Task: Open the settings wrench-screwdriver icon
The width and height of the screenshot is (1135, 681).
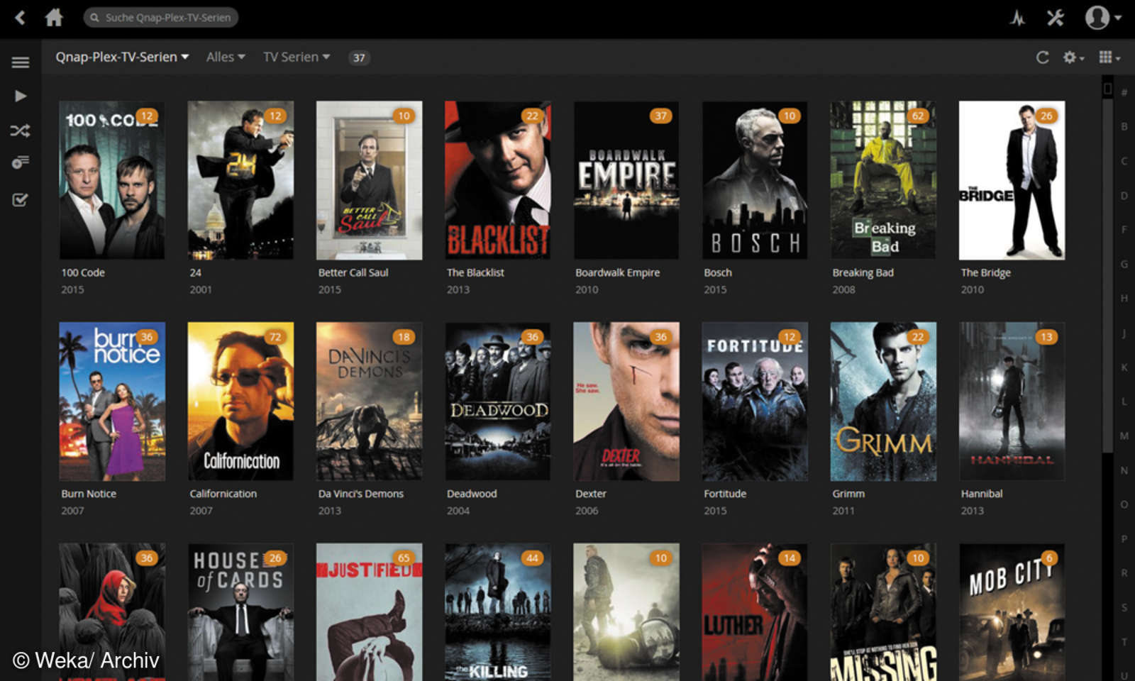Action: click(1055, 18)
